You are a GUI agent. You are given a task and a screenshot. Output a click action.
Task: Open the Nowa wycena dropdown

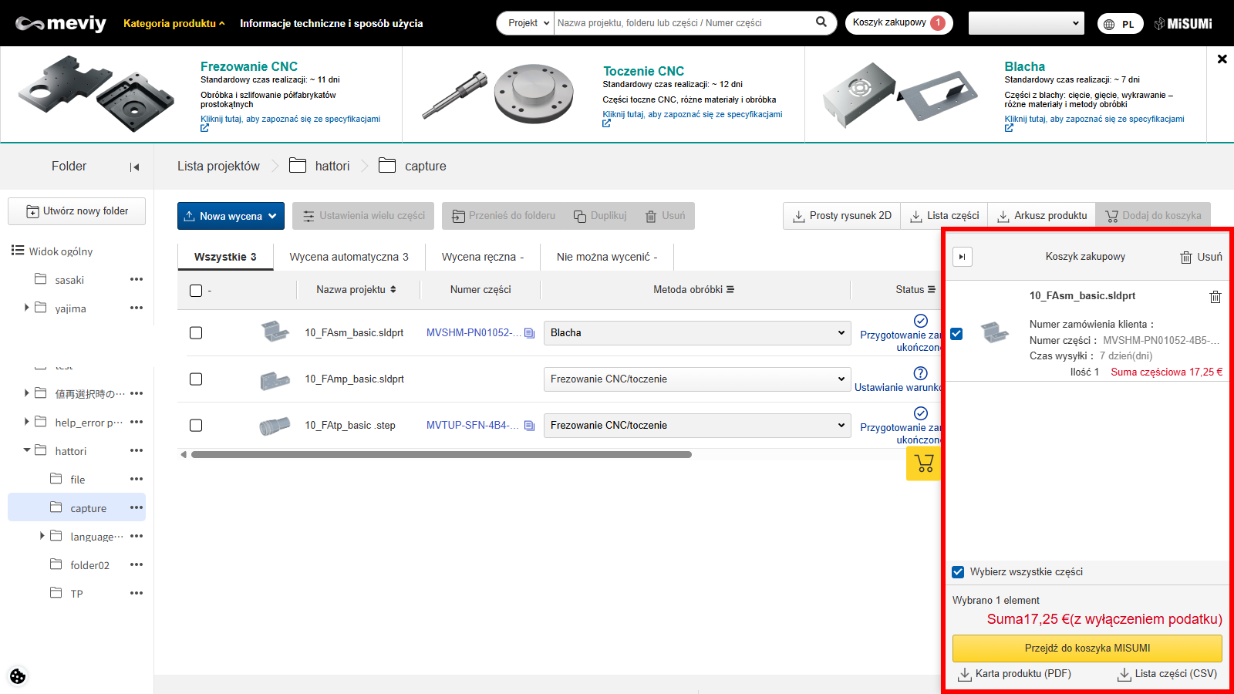[x=231, y=216]
